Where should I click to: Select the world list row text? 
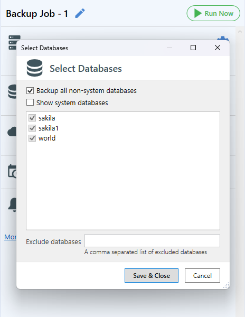[x=47, y=138]
